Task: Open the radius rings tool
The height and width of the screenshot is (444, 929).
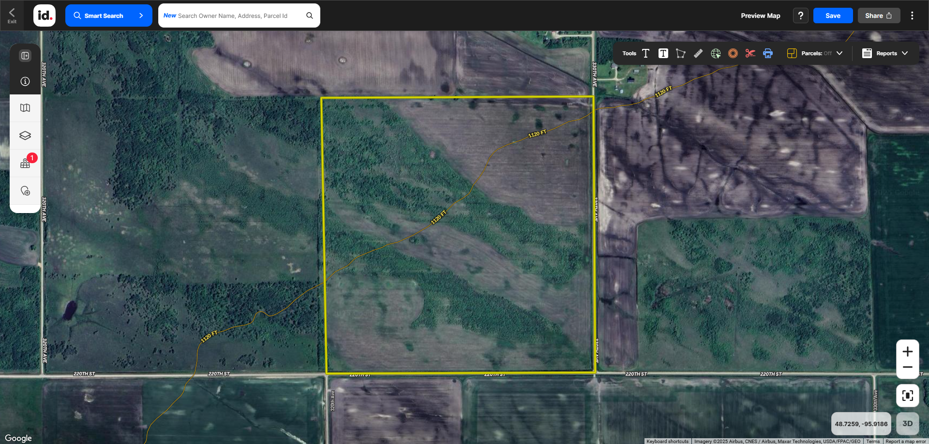Action: click(733, 53)
